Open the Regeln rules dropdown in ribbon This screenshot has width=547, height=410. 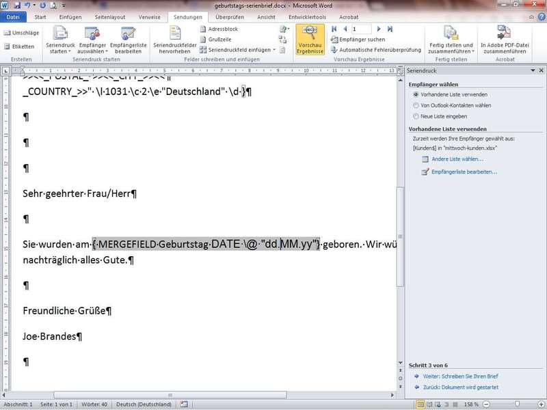[x=284, y=29]
